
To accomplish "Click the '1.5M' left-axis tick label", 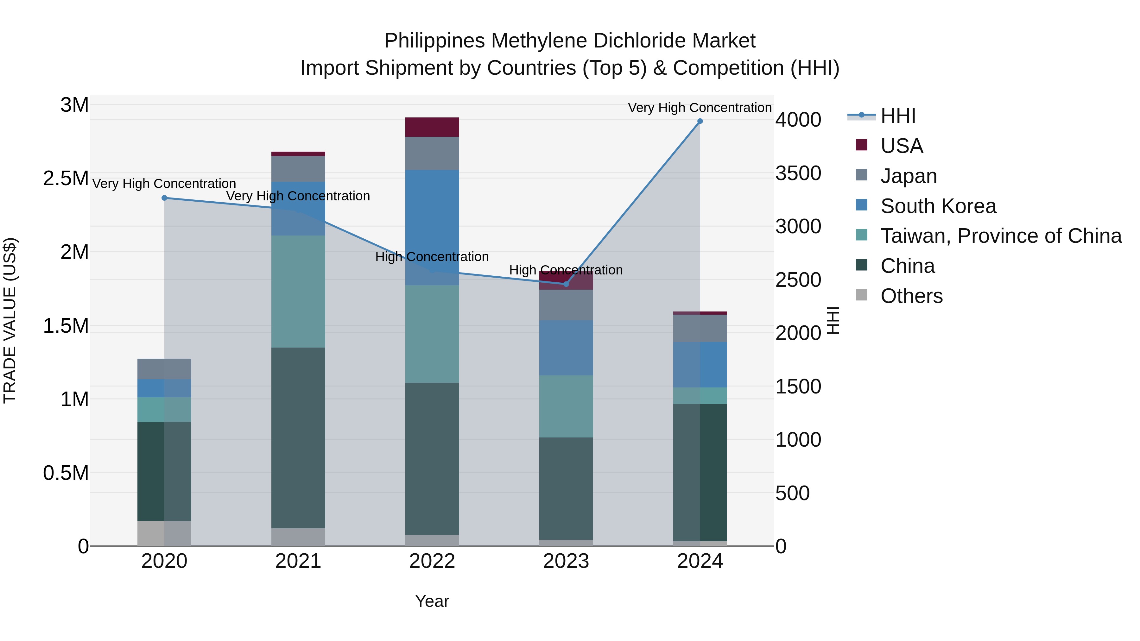I will [66, 326].
